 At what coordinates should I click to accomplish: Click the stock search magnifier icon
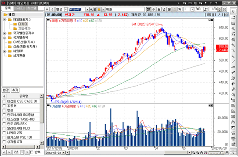tap(91, 9)
